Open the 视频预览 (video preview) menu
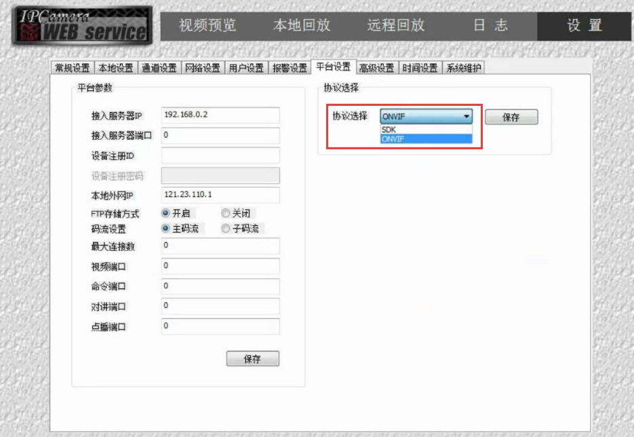 click(207, 26)
